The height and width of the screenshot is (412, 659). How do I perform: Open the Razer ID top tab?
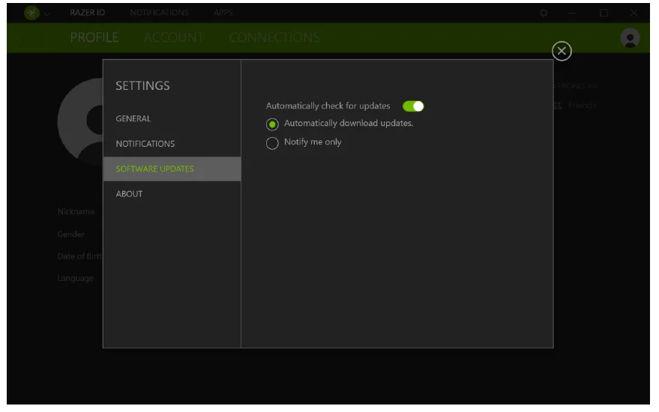(x=88, y=13)
